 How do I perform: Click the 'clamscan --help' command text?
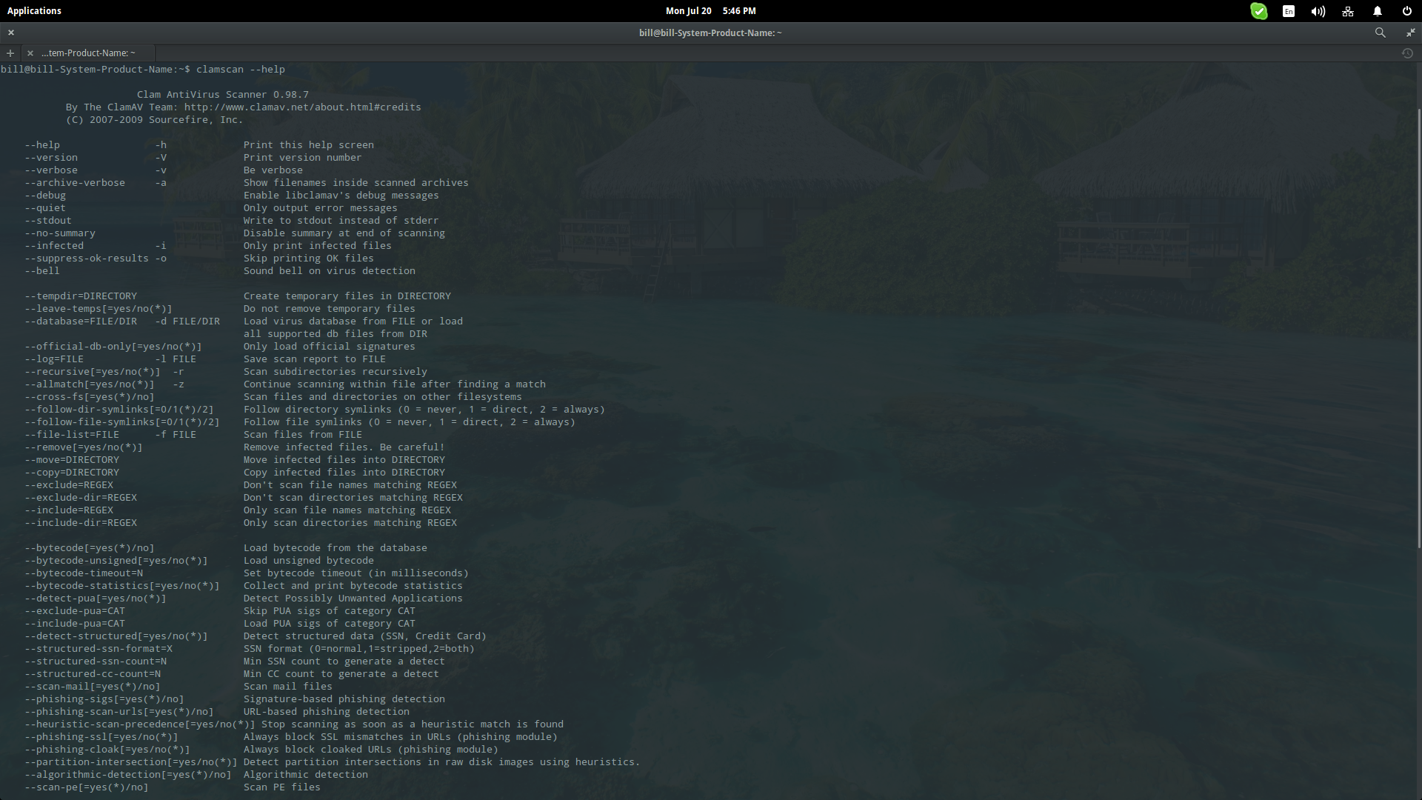(x=241, y=70)
